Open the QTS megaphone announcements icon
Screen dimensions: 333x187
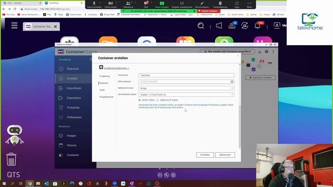click(x=219, y=25)
